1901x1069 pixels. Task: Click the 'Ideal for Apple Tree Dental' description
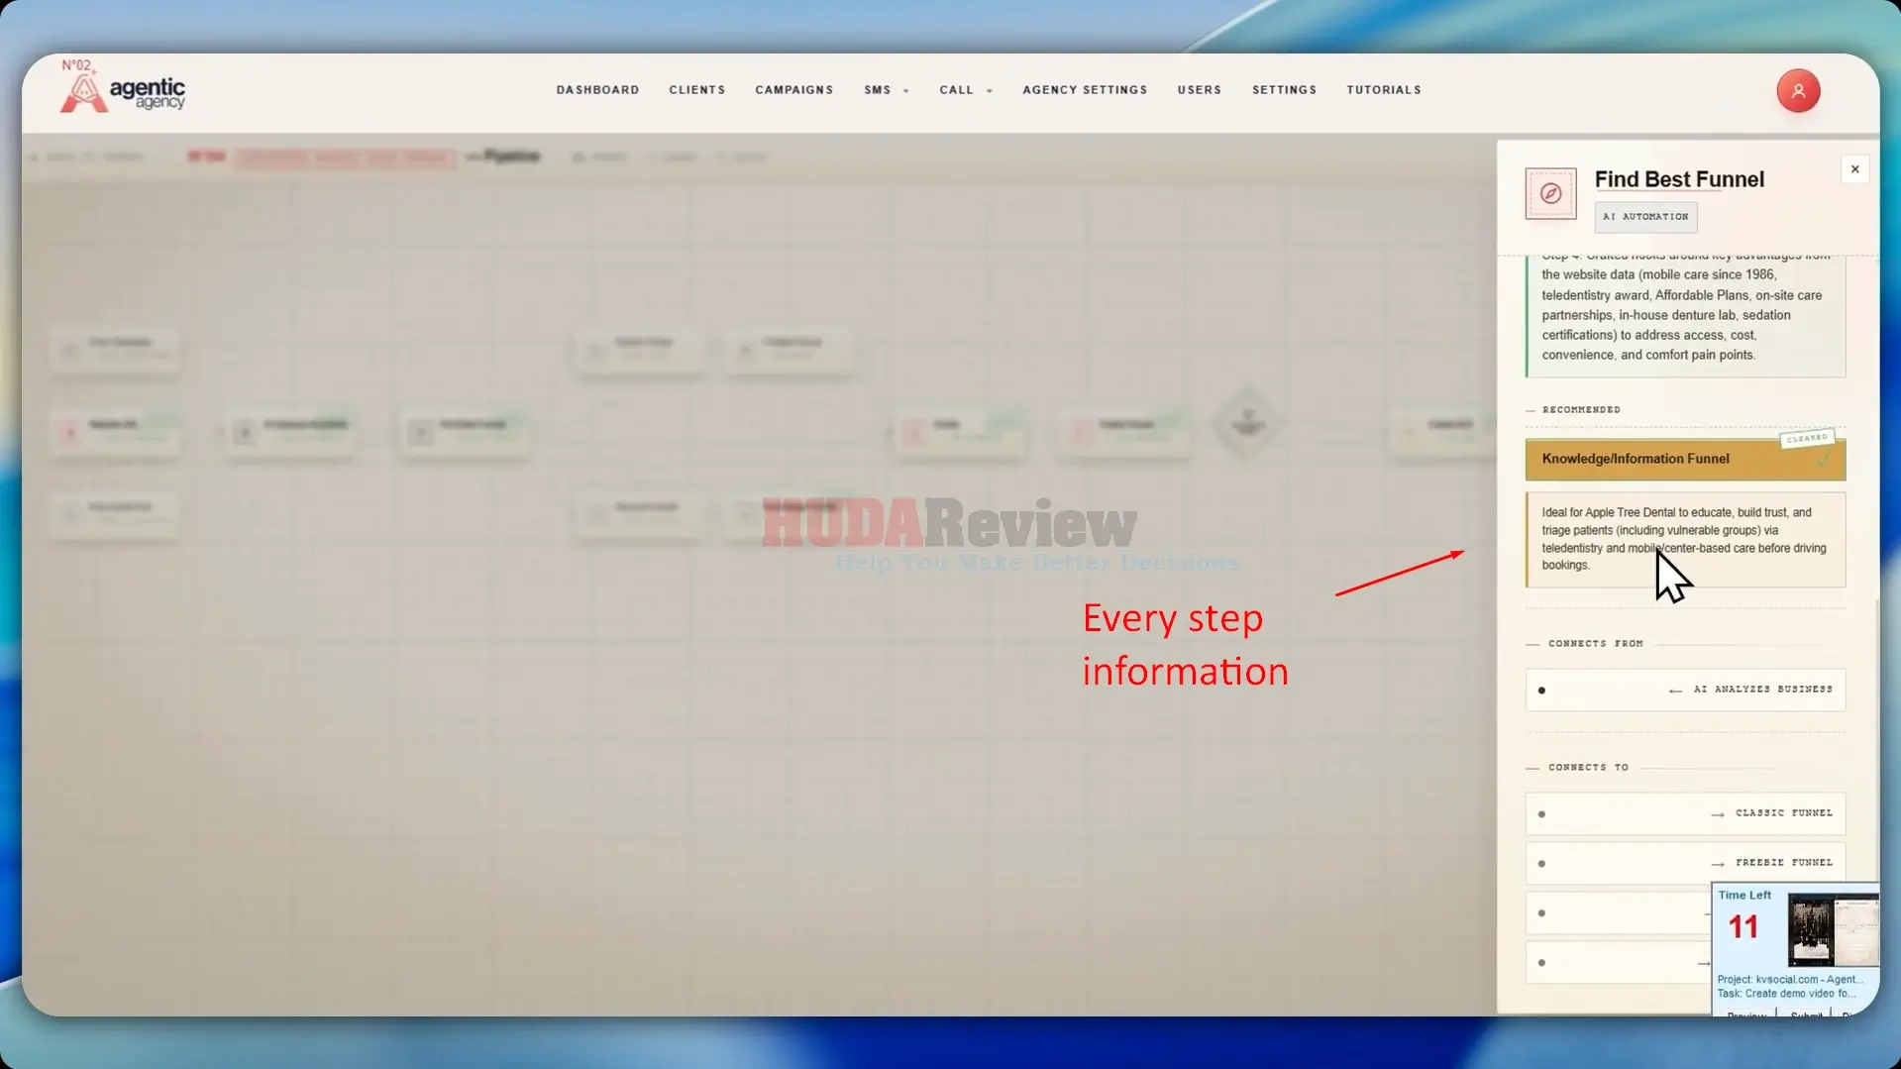[1685, 540]
